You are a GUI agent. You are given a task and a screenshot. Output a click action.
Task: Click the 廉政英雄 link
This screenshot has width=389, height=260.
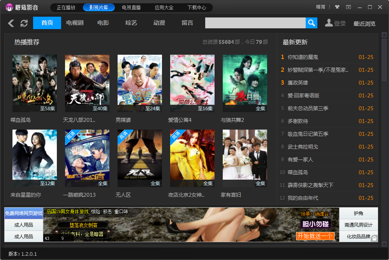[x=298, y=83]
